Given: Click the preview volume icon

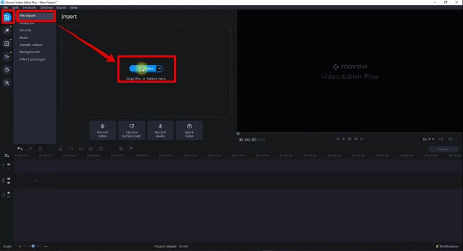Looking at the screenshot, I should pyautogui.click(x=441, y=139).
